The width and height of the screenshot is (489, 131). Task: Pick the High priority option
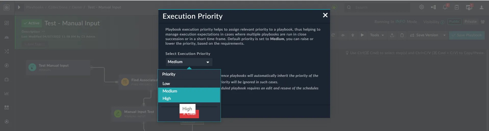pyautogui.click(x=189, y=99)
